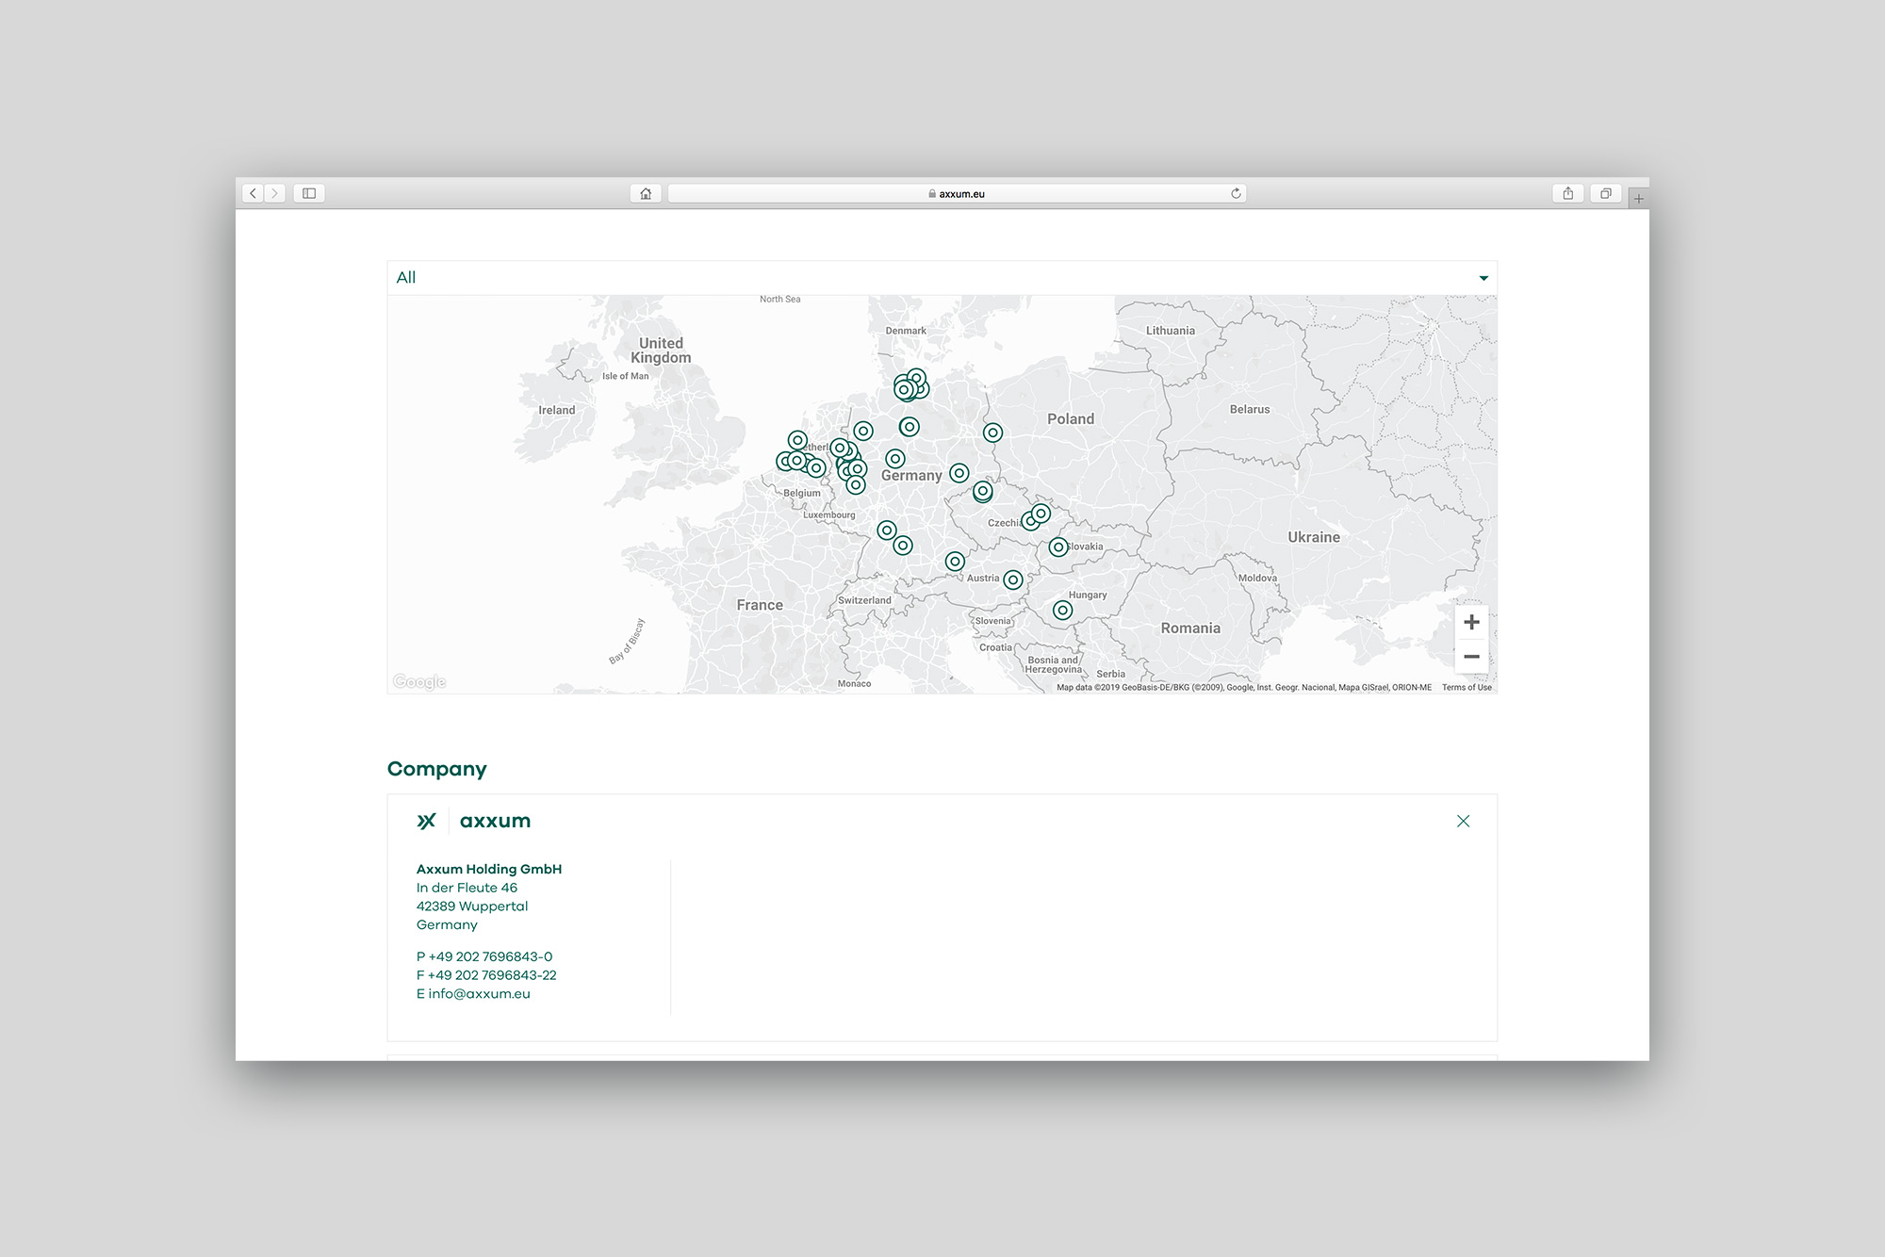
Task: Select the map marker near Poland border
Action: [992, 433]
